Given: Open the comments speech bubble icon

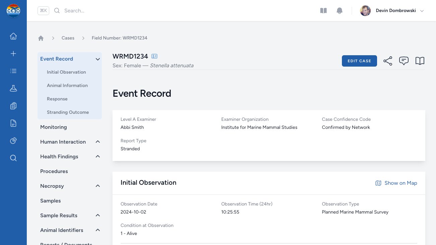Looking at the screenshot, I should click(404, 61).
